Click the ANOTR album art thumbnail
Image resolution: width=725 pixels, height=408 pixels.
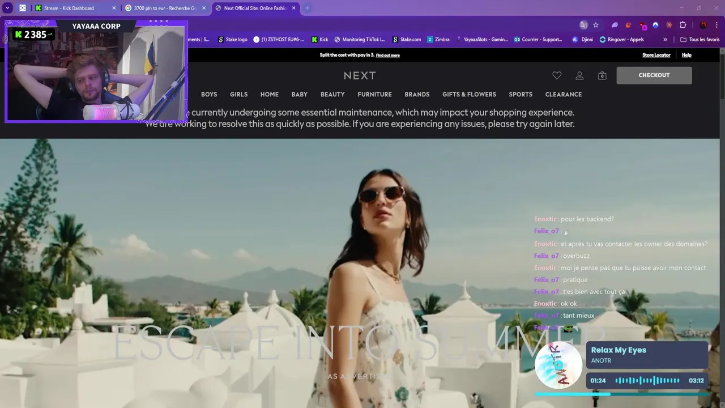click(558, 365)
